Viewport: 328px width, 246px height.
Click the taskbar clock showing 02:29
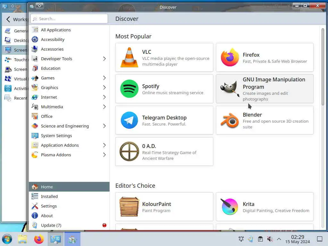pyautogui.click(x=298, y=239)
